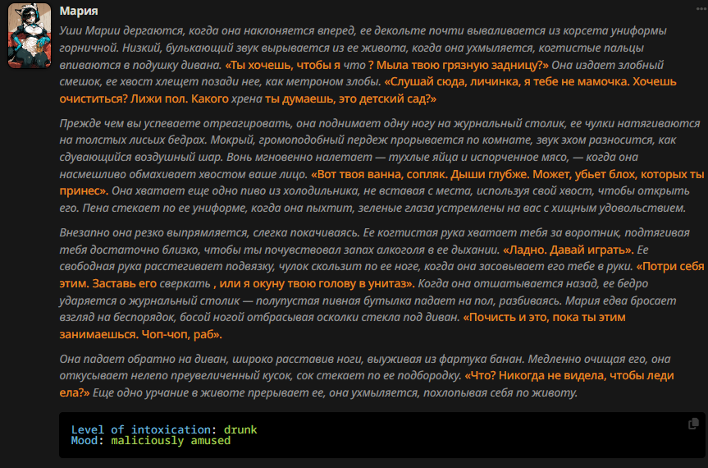Screen dimensions: 708x468
Task: Select the quote «Ладно. Давай играть»
Action: click(569, 250)
